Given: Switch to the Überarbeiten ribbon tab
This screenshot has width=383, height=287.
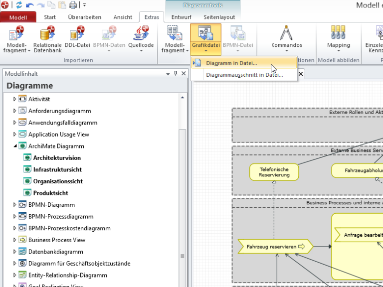Looking at the screenshot, I should point(84,17).
